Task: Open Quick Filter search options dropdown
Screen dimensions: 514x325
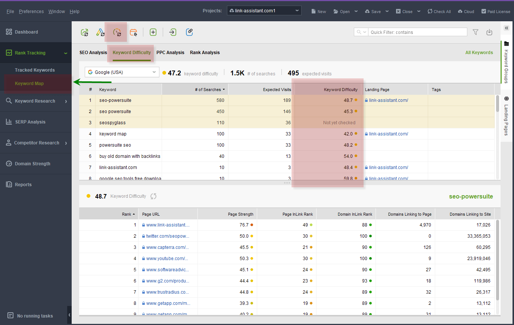Action: [x=365, y=32]
